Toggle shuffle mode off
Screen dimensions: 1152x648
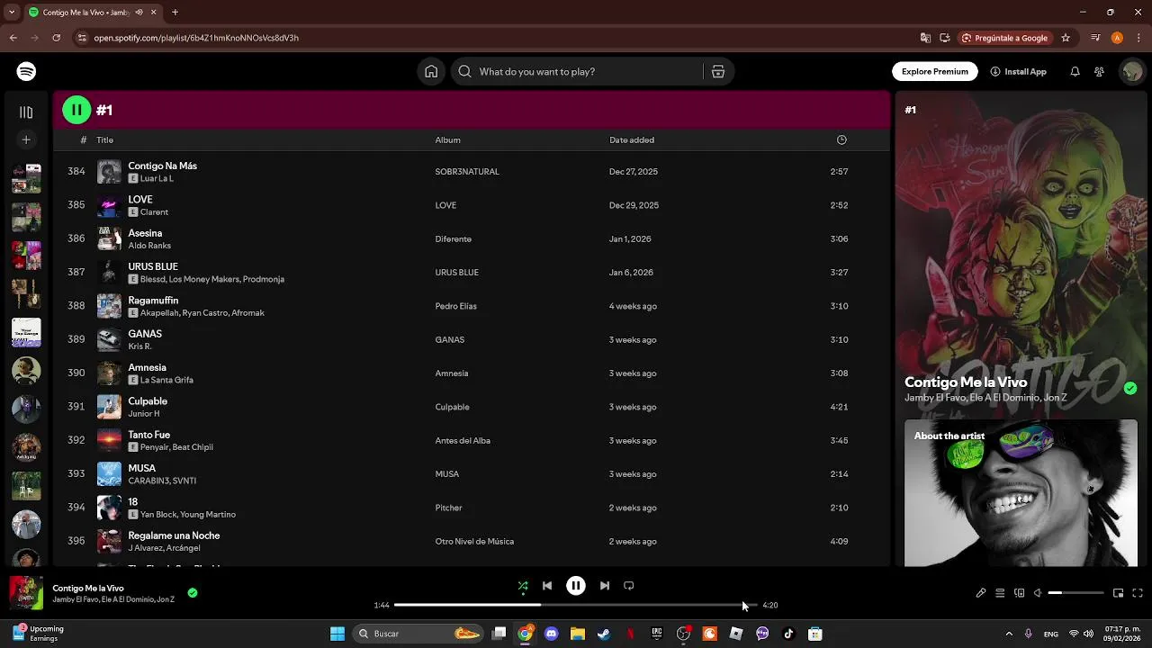tap(523, 586)
